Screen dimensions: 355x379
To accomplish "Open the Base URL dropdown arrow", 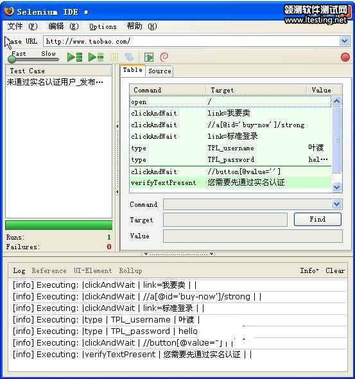I will point(344,41).
